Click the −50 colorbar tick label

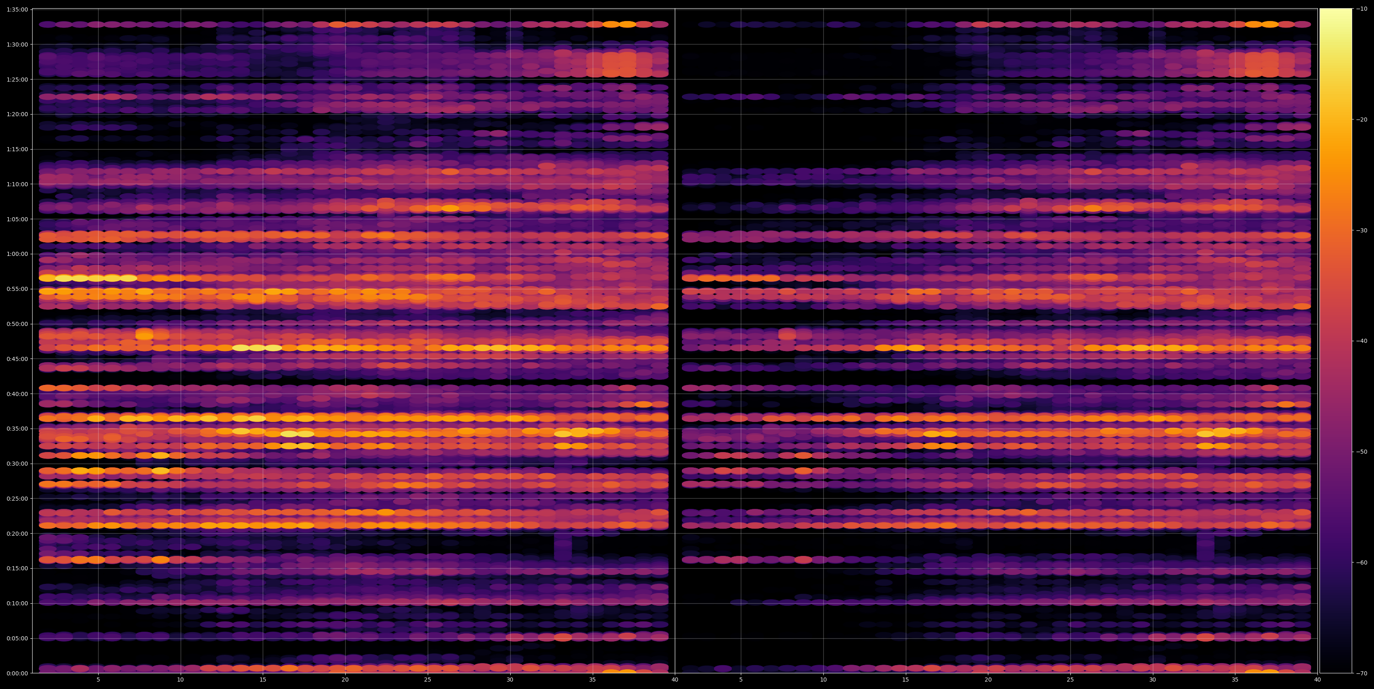[x=1362, y=452]
